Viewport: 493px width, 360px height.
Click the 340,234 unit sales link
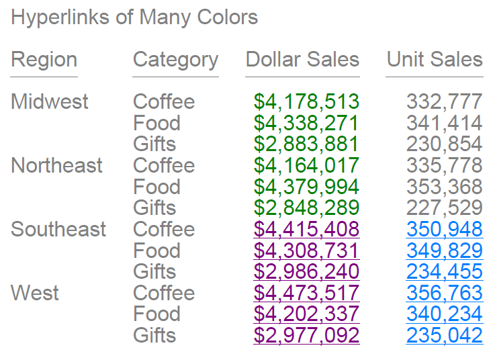pyautogui.click(x=444, y=314)
